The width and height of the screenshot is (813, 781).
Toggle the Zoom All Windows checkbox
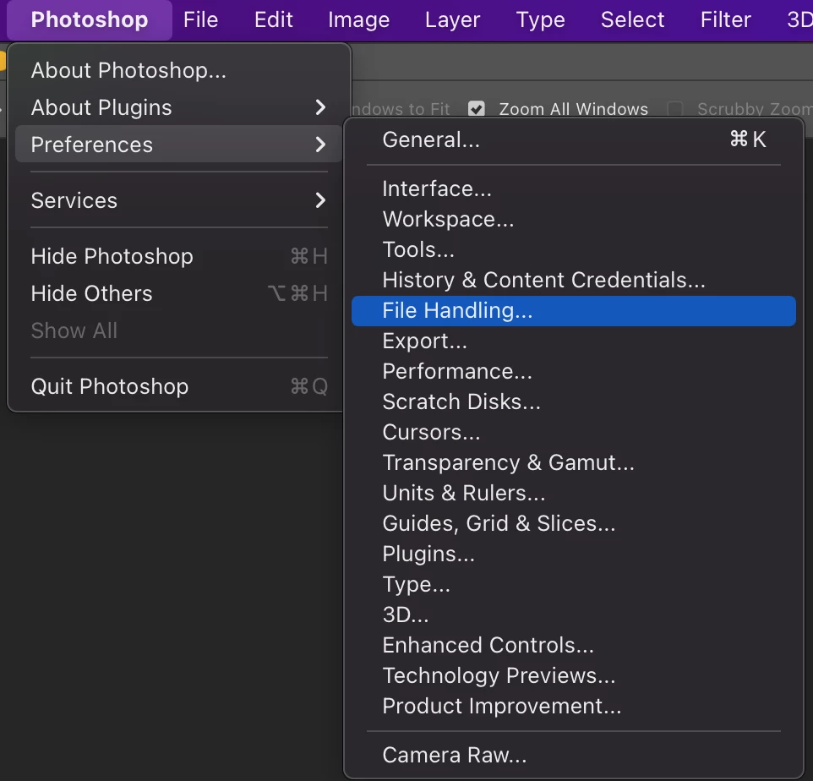pyautogui.click(x=477, y=109)
